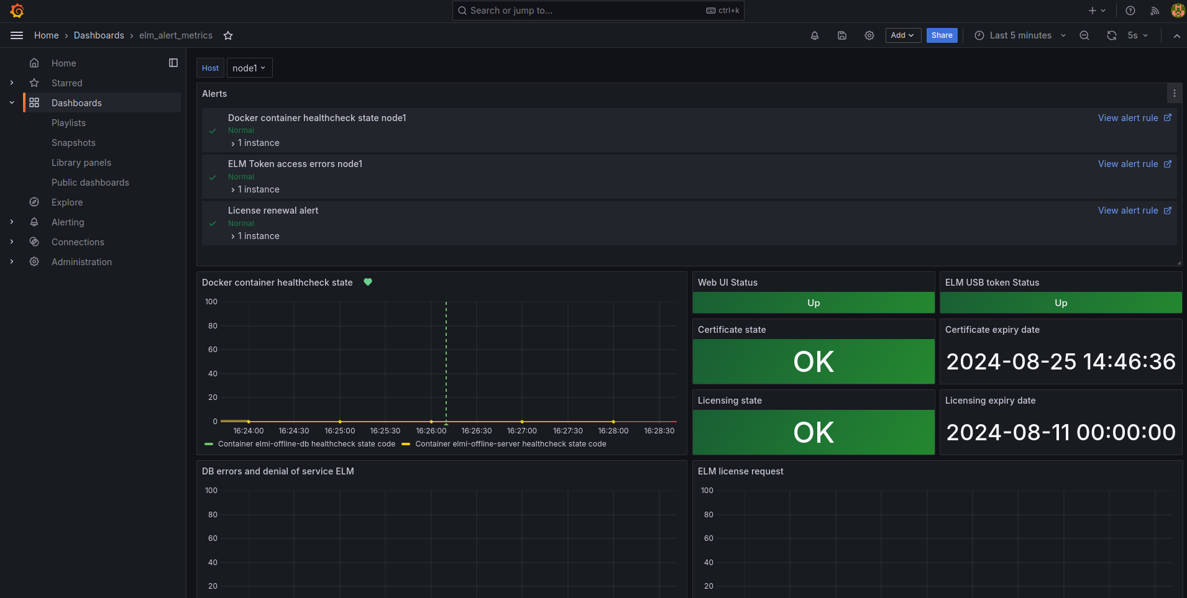1187x598 pixels.
Task: Open the Last 5 minutes time picker
Action: point(1020,35)
